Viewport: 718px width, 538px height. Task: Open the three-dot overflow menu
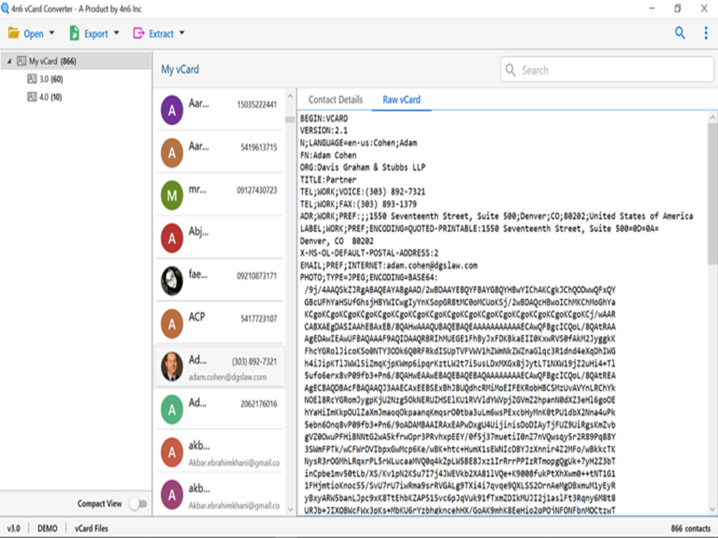706,33
